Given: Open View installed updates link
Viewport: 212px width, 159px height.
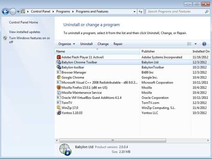Looking at the screenshot, I should click(25, 32).
